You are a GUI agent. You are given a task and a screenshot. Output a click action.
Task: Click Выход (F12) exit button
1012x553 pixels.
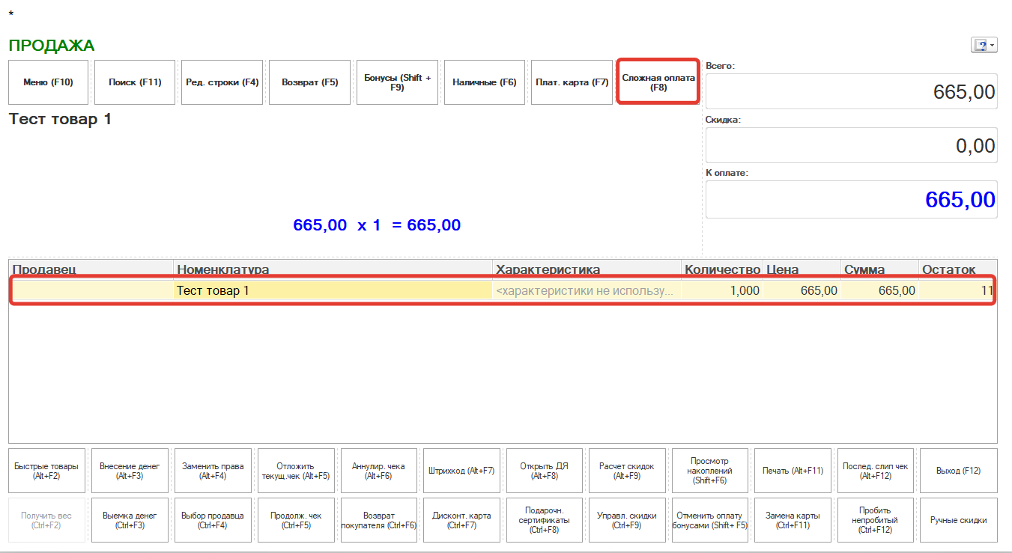pos(958,471)
